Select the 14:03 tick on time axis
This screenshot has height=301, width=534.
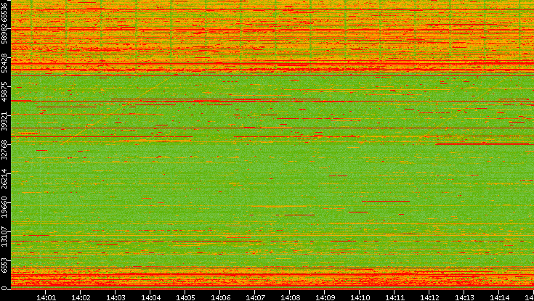[116, 297]
